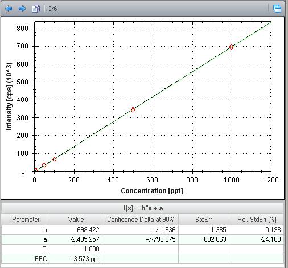Go to previous element with left arrow
Viewport: 288px width, 268px height.
[x=9, y=9]
